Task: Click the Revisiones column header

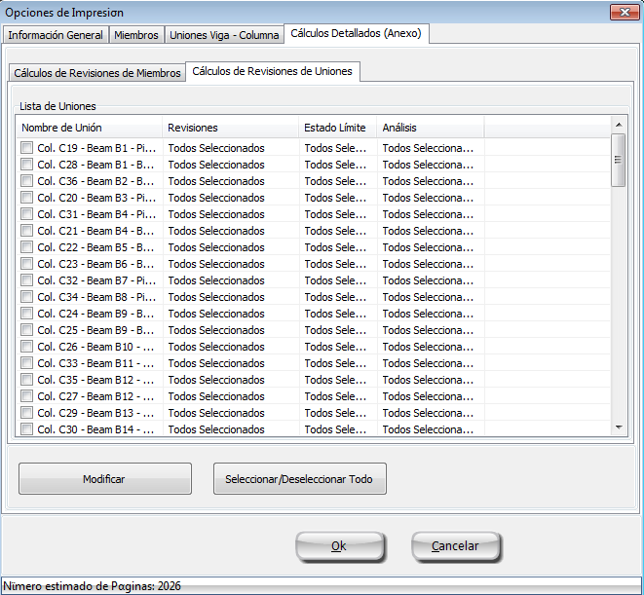Action: point(230,128)
